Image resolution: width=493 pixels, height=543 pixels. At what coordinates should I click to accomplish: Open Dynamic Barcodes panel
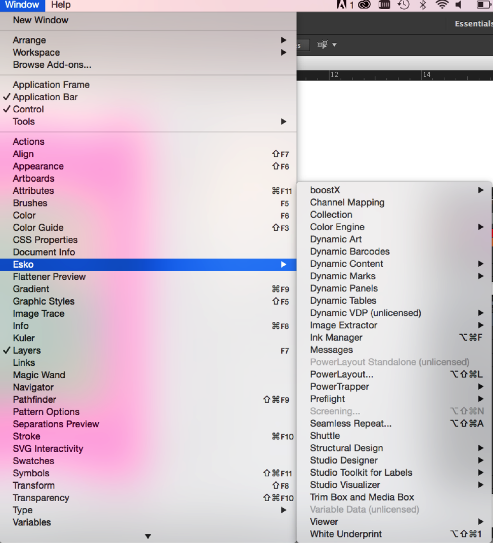tap(394, 252)
